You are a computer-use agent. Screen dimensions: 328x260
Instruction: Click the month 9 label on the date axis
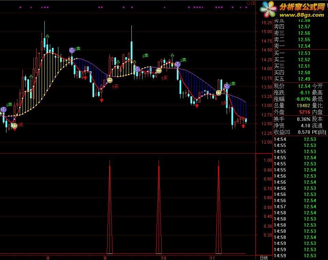click(x=105, y=258)
